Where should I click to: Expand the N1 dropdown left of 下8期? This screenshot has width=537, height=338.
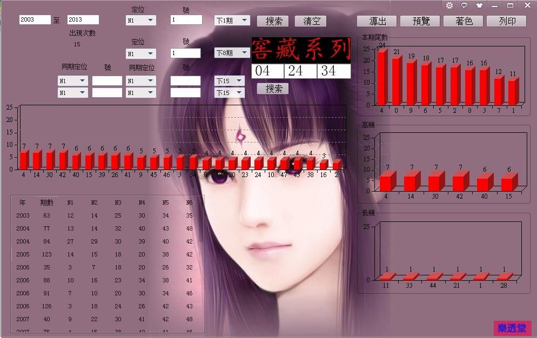click(141, 54)
